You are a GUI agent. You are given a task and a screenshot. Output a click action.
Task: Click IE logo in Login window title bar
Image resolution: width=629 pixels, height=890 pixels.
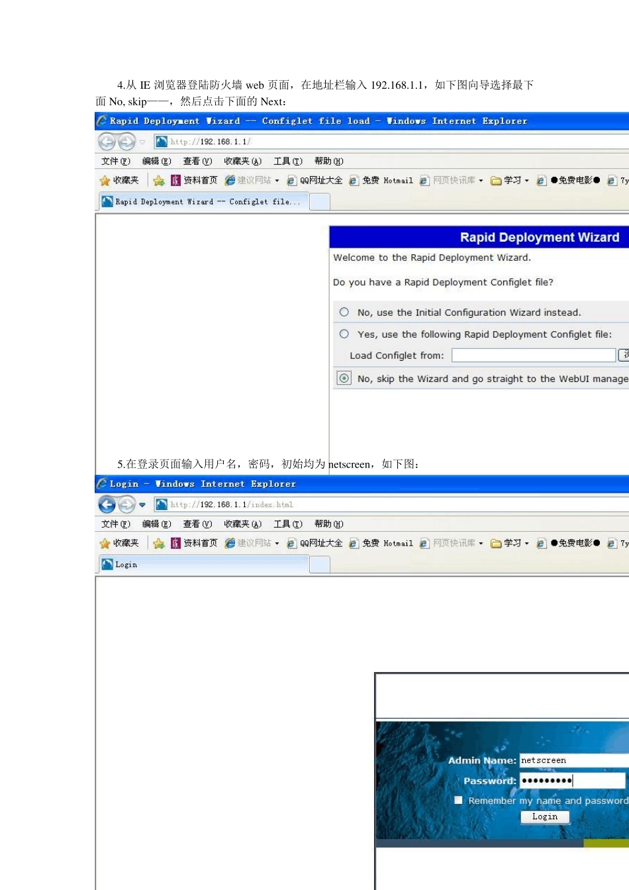[x=102, y=483]
